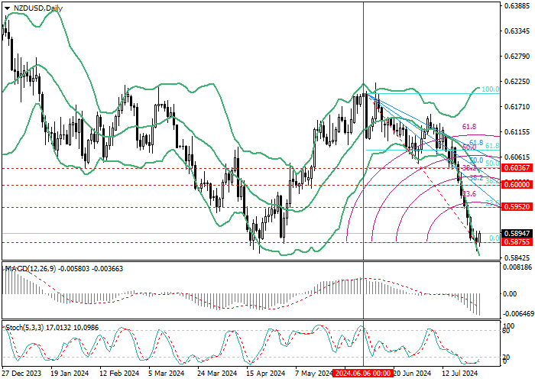Click the black 0.58947 current price tag

[517, 234]
